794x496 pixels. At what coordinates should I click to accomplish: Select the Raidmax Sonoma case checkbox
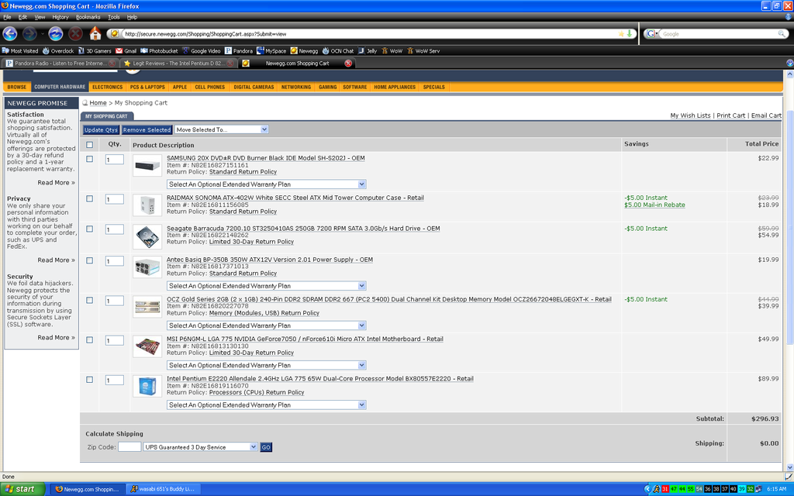[90, 199]
